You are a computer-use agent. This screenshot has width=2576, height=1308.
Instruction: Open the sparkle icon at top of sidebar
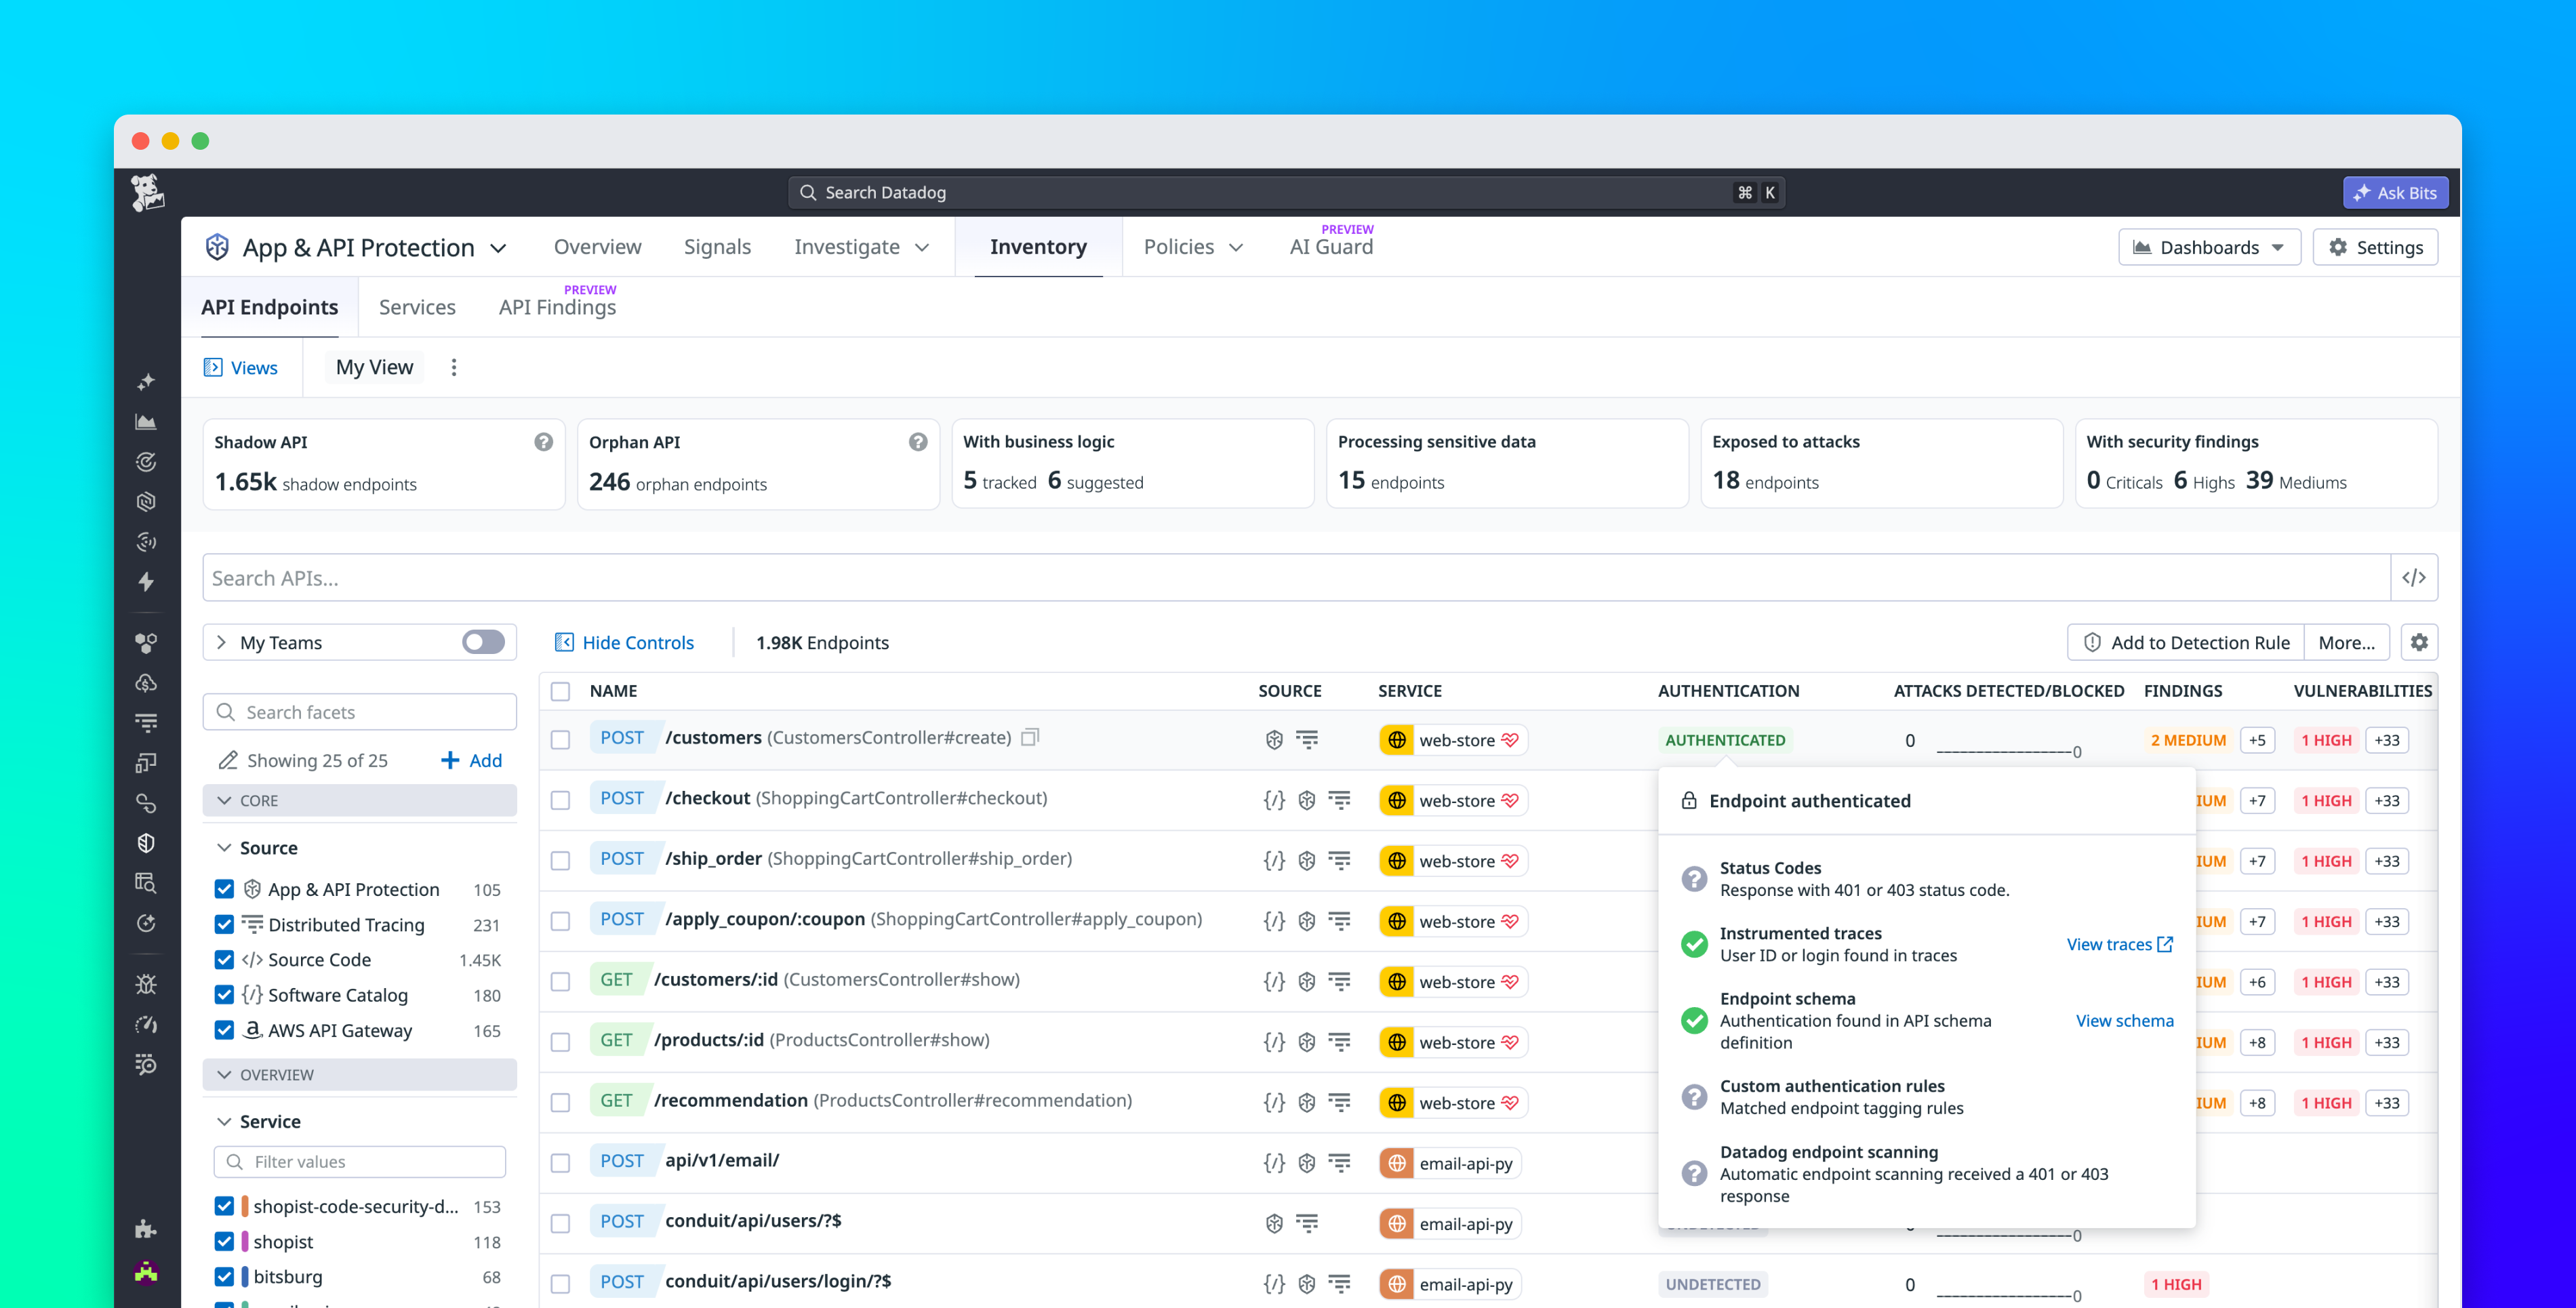point(146,382)
